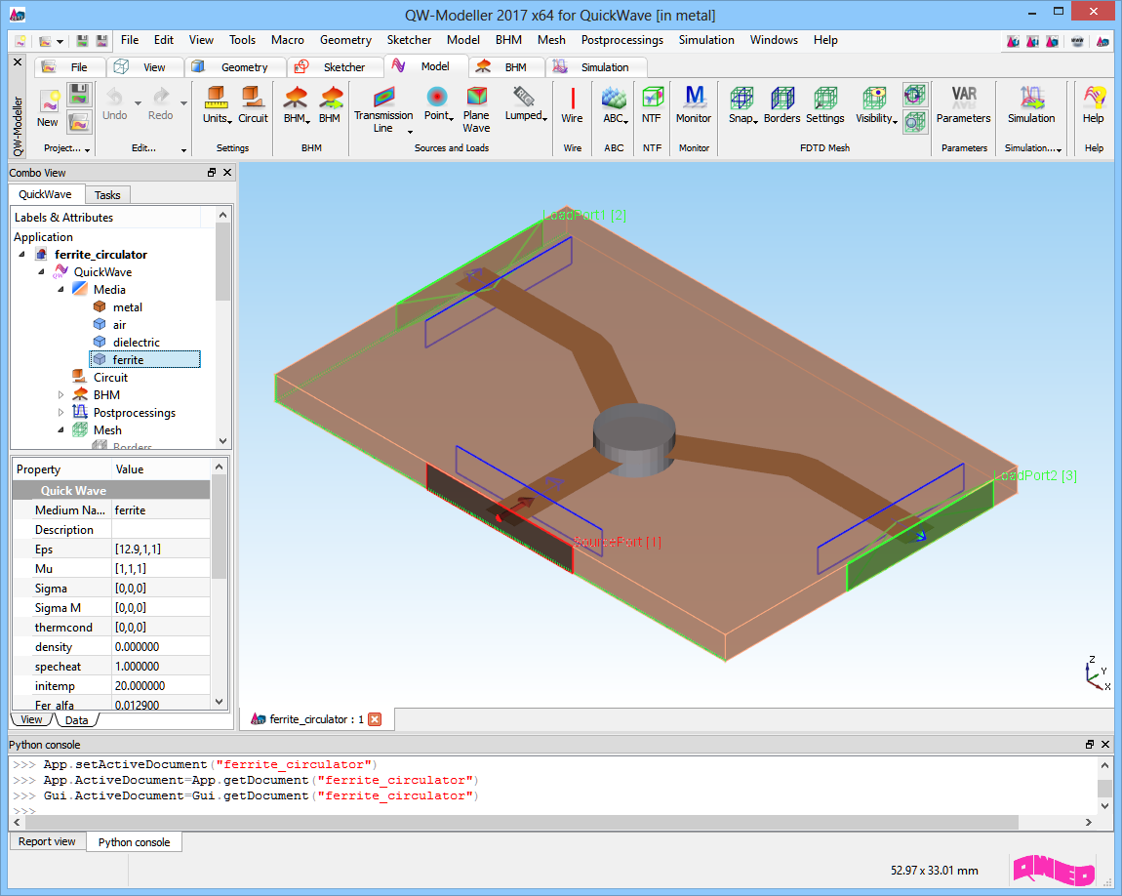Select the Point source tool
This screenshot has width=1122, height=896.
437,103
